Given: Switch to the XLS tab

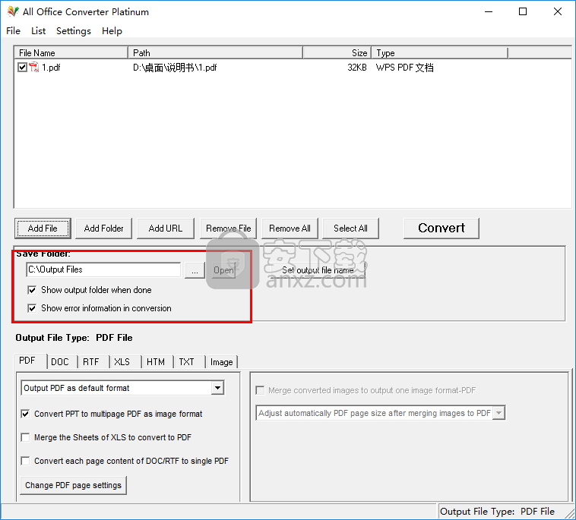Looking at the screenshot, I should pos(125,362).
